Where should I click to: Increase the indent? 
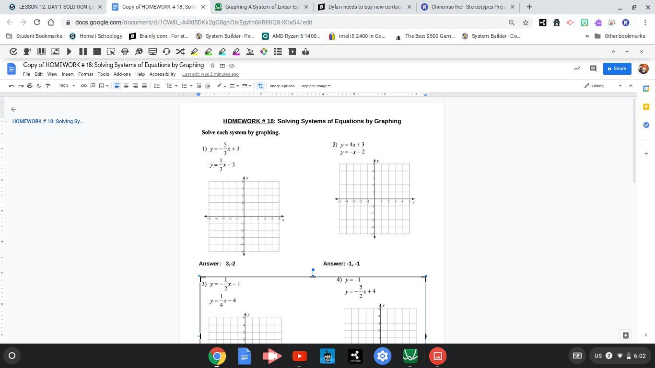(x=208, y=86)
